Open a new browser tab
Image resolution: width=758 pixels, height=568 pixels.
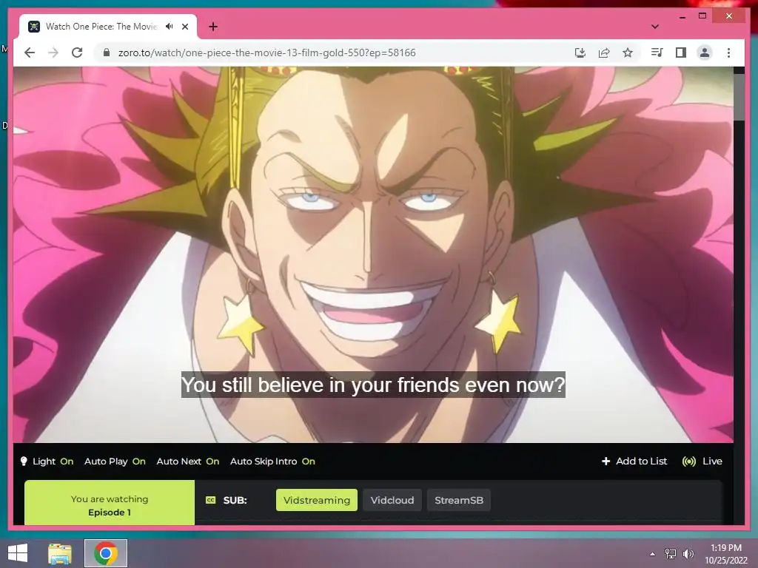(x=213, y=27)
